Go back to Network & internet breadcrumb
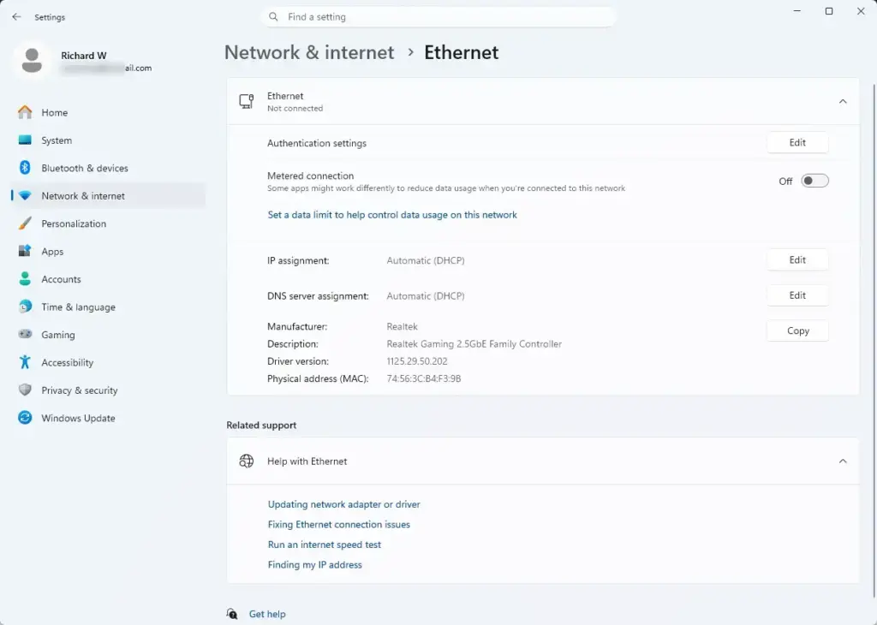 (309, 52)
